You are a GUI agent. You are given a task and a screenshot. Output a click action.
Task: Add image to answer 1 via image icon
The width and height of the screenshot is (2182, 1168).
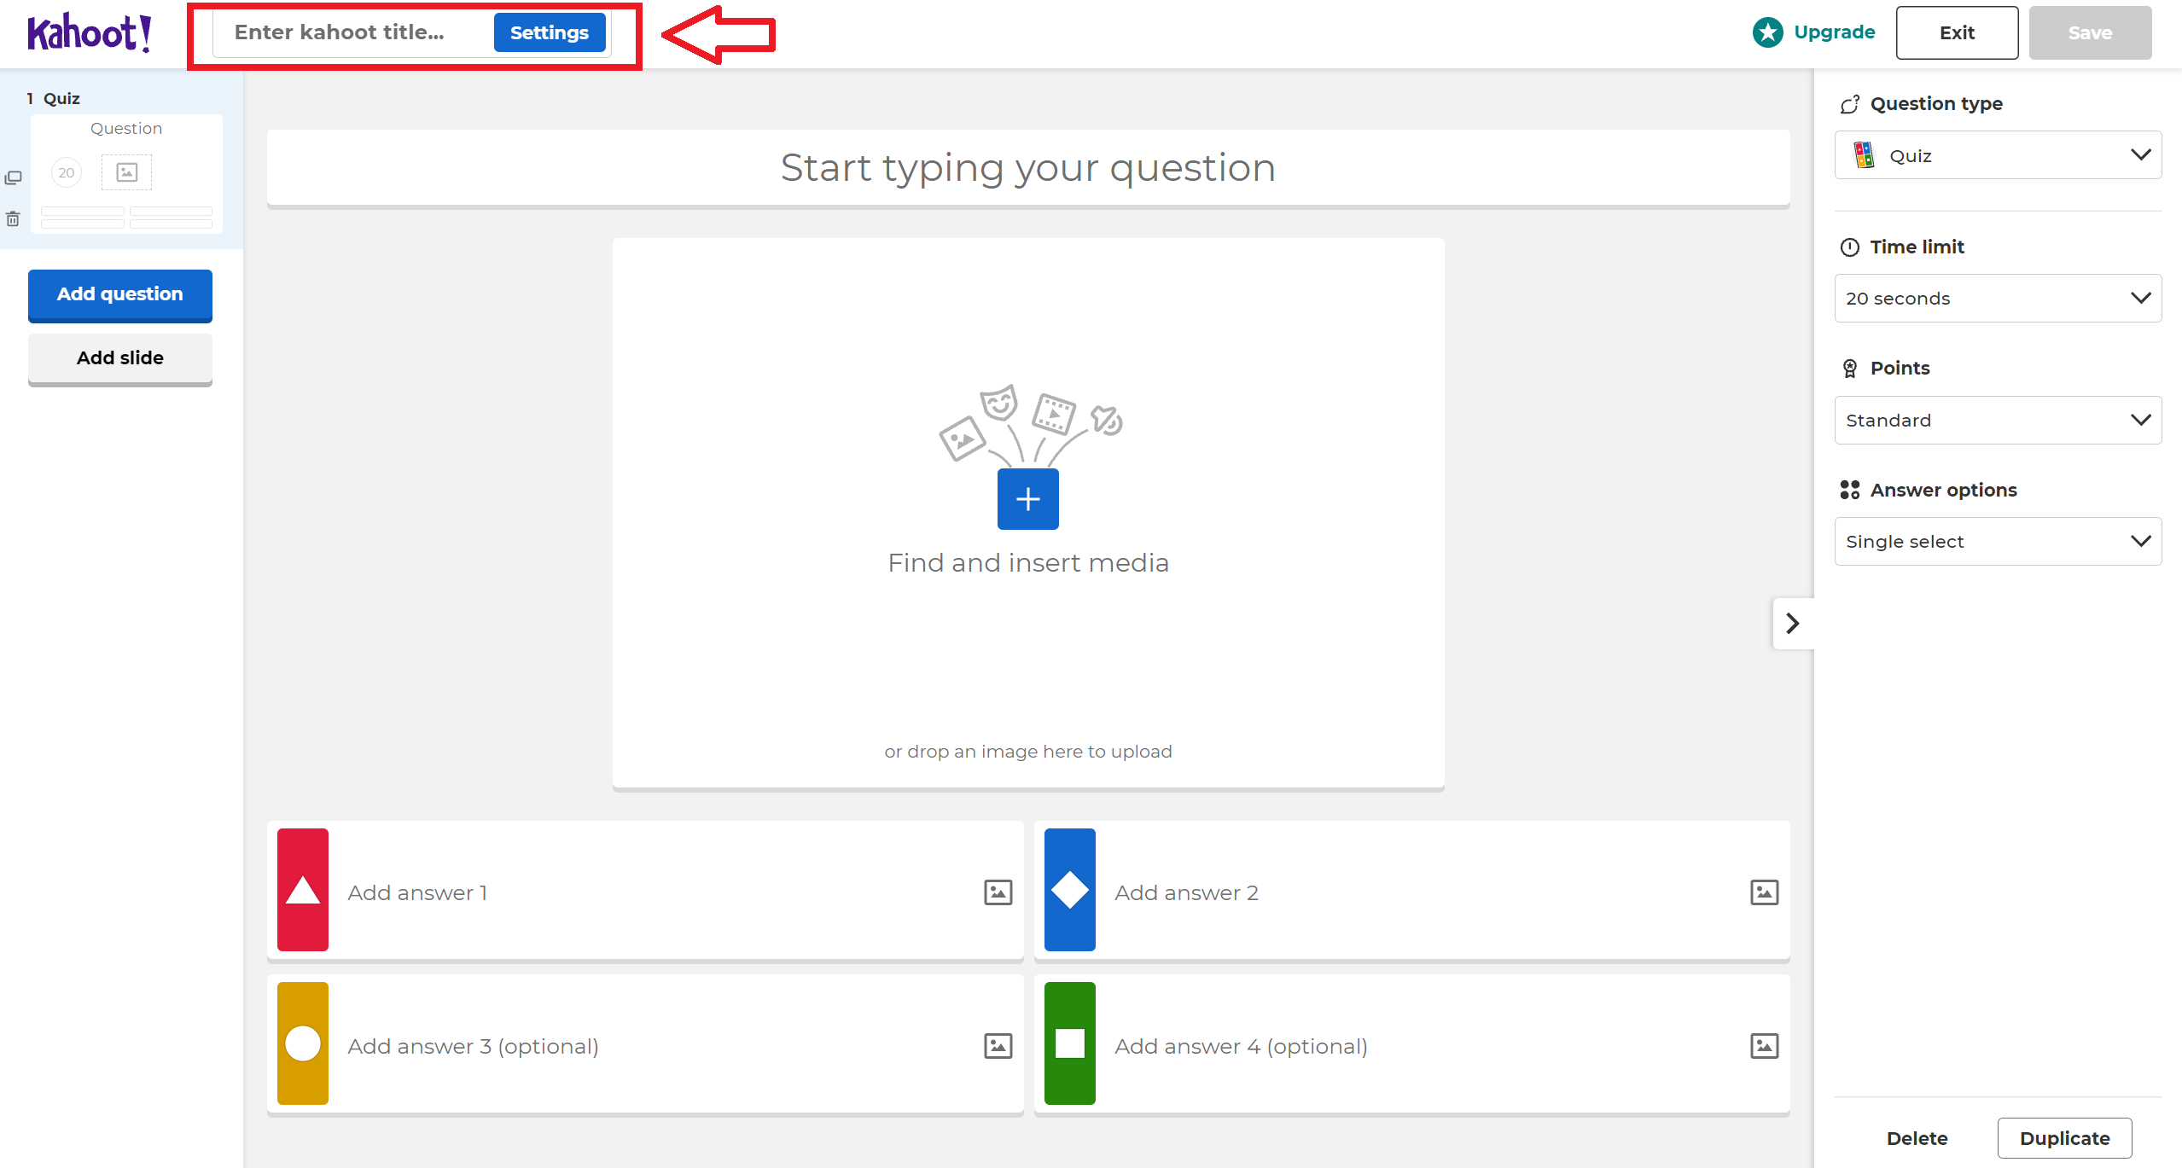pos(998,892)
